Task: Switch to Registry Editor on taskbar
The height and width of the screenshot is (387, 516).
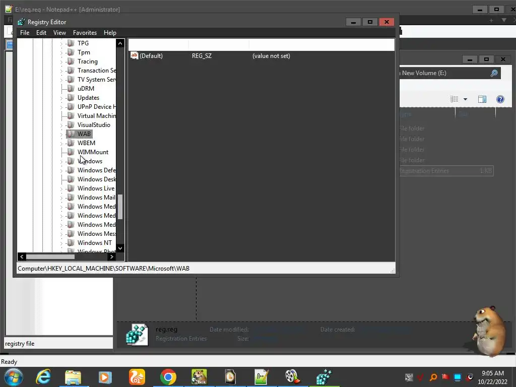Action: tap(324, 377)
